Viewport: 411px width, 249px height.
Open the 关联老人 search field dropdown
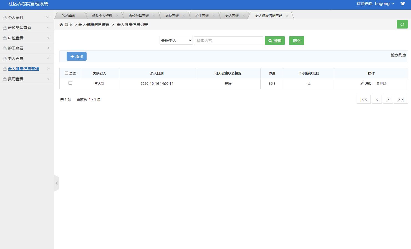click(176, 40)
